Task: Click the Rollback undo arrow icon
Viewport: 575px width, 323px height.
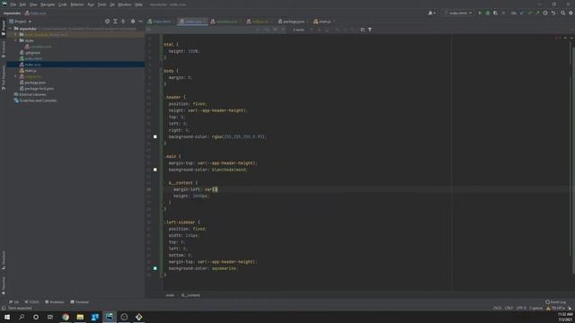Action: tap(553, 13)
